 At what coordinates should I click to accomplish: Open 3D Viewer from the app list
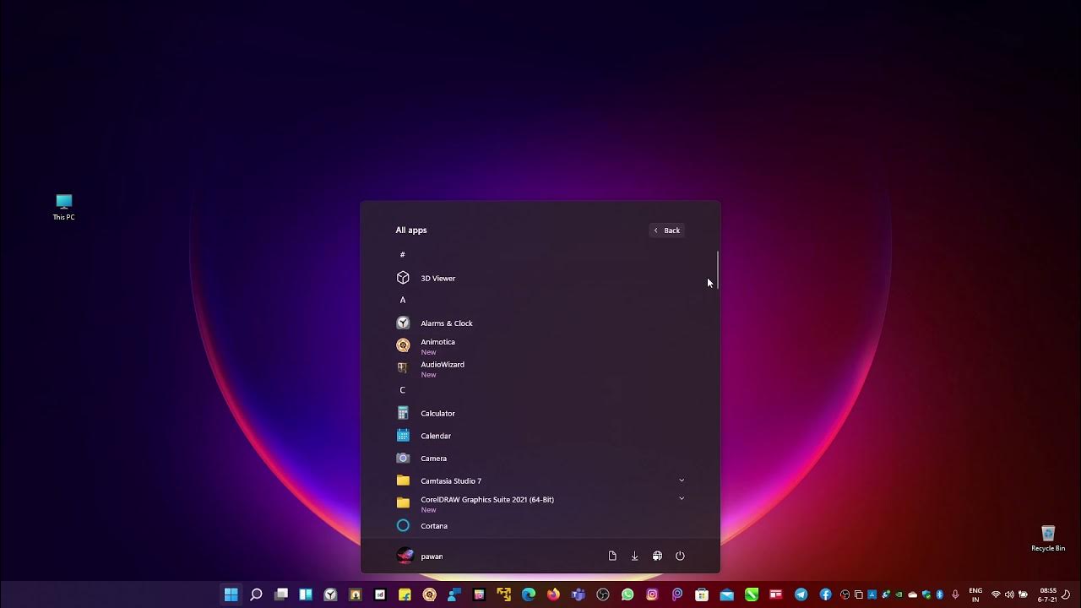[x=540, y=278]
